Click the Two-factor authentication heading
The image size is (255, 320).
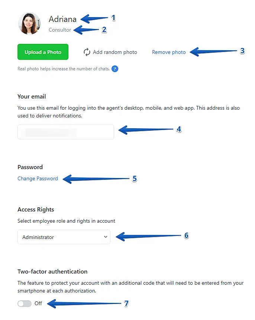point(52,272)
